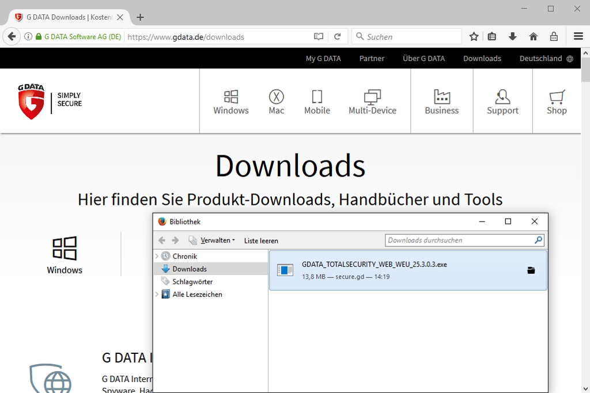Screen dimensions: 590x393
Task: Click page scrollbar up arrow
Action: [x=585, y=54]
